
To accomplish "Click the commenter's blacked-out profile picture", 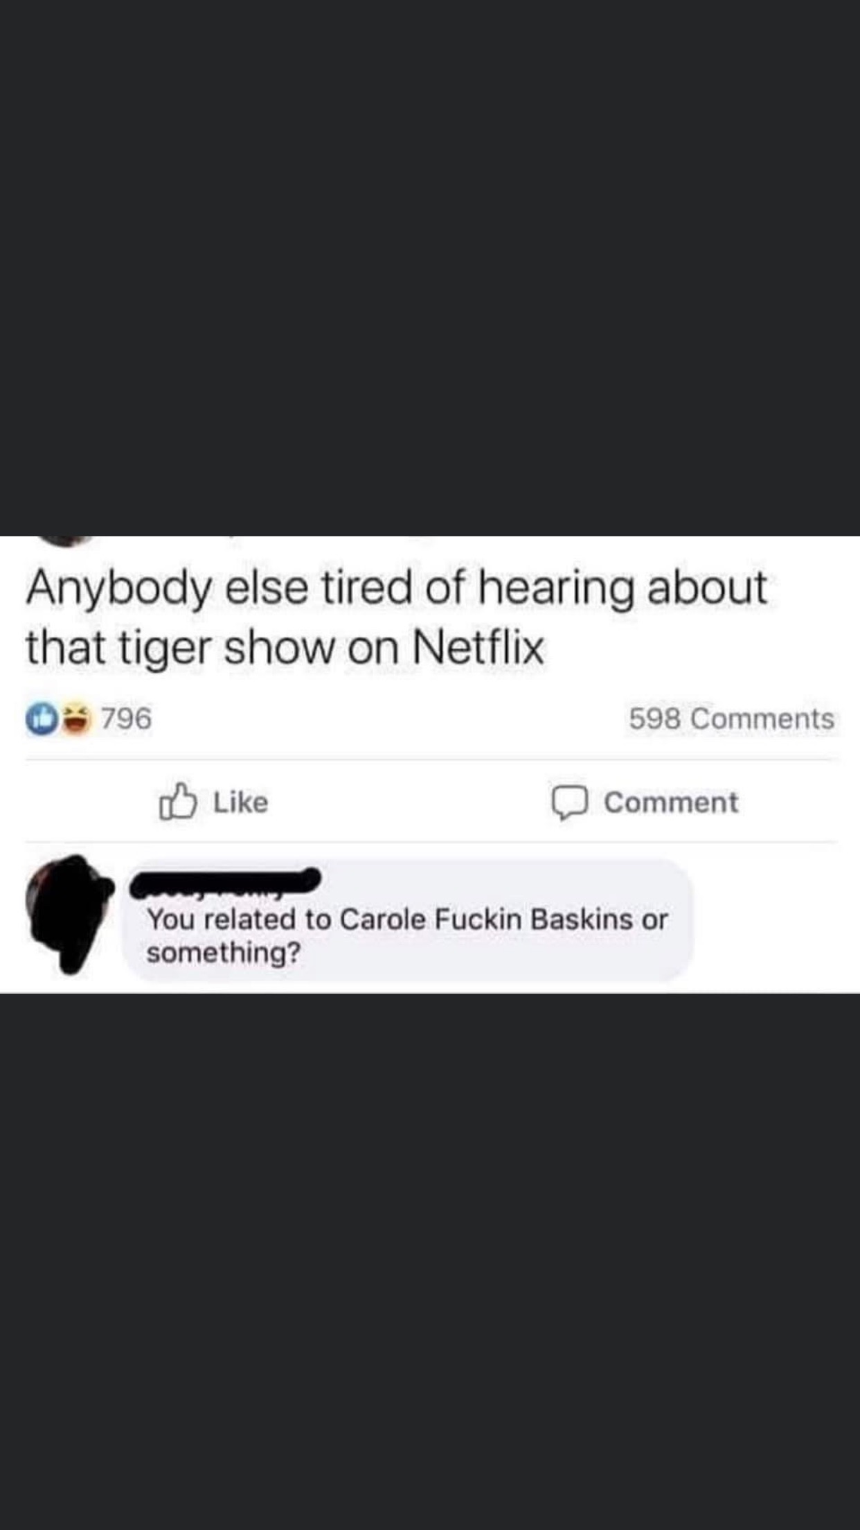I will click(x=68, y=914).
